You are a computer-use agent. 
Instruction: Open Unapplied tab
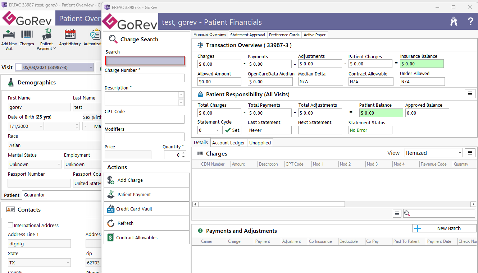tap(260, 143)
